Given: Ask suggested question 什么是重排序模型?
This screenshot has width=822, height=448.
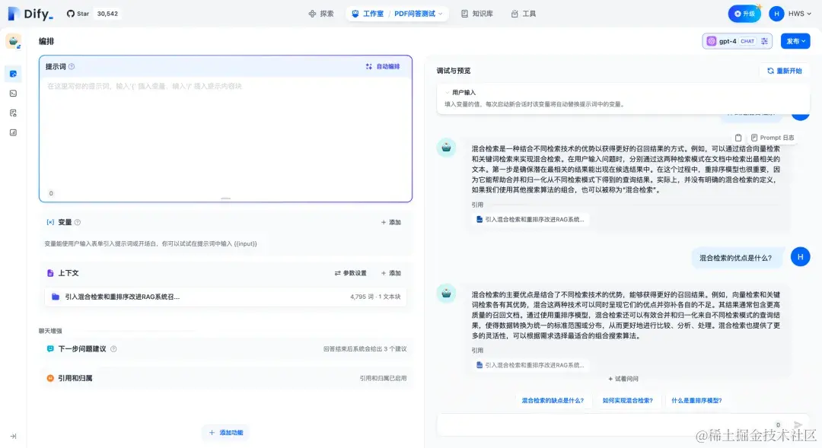Looking at the screenshot, I should click(x=696, y=400).
